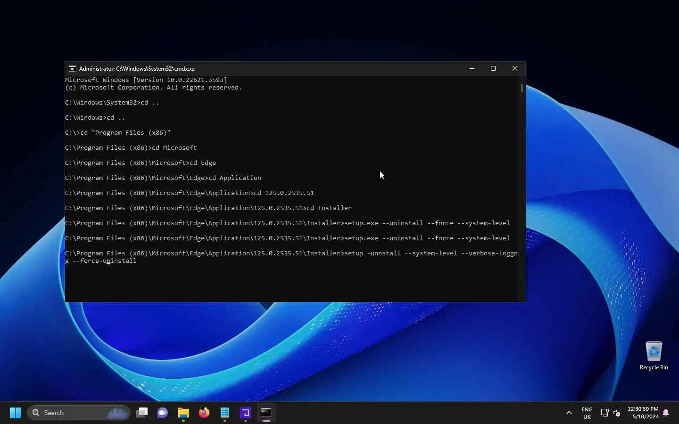The image size is (679, 424).
Task: Click the 'cd Installer' command line
Action: [x=208, y=208]
